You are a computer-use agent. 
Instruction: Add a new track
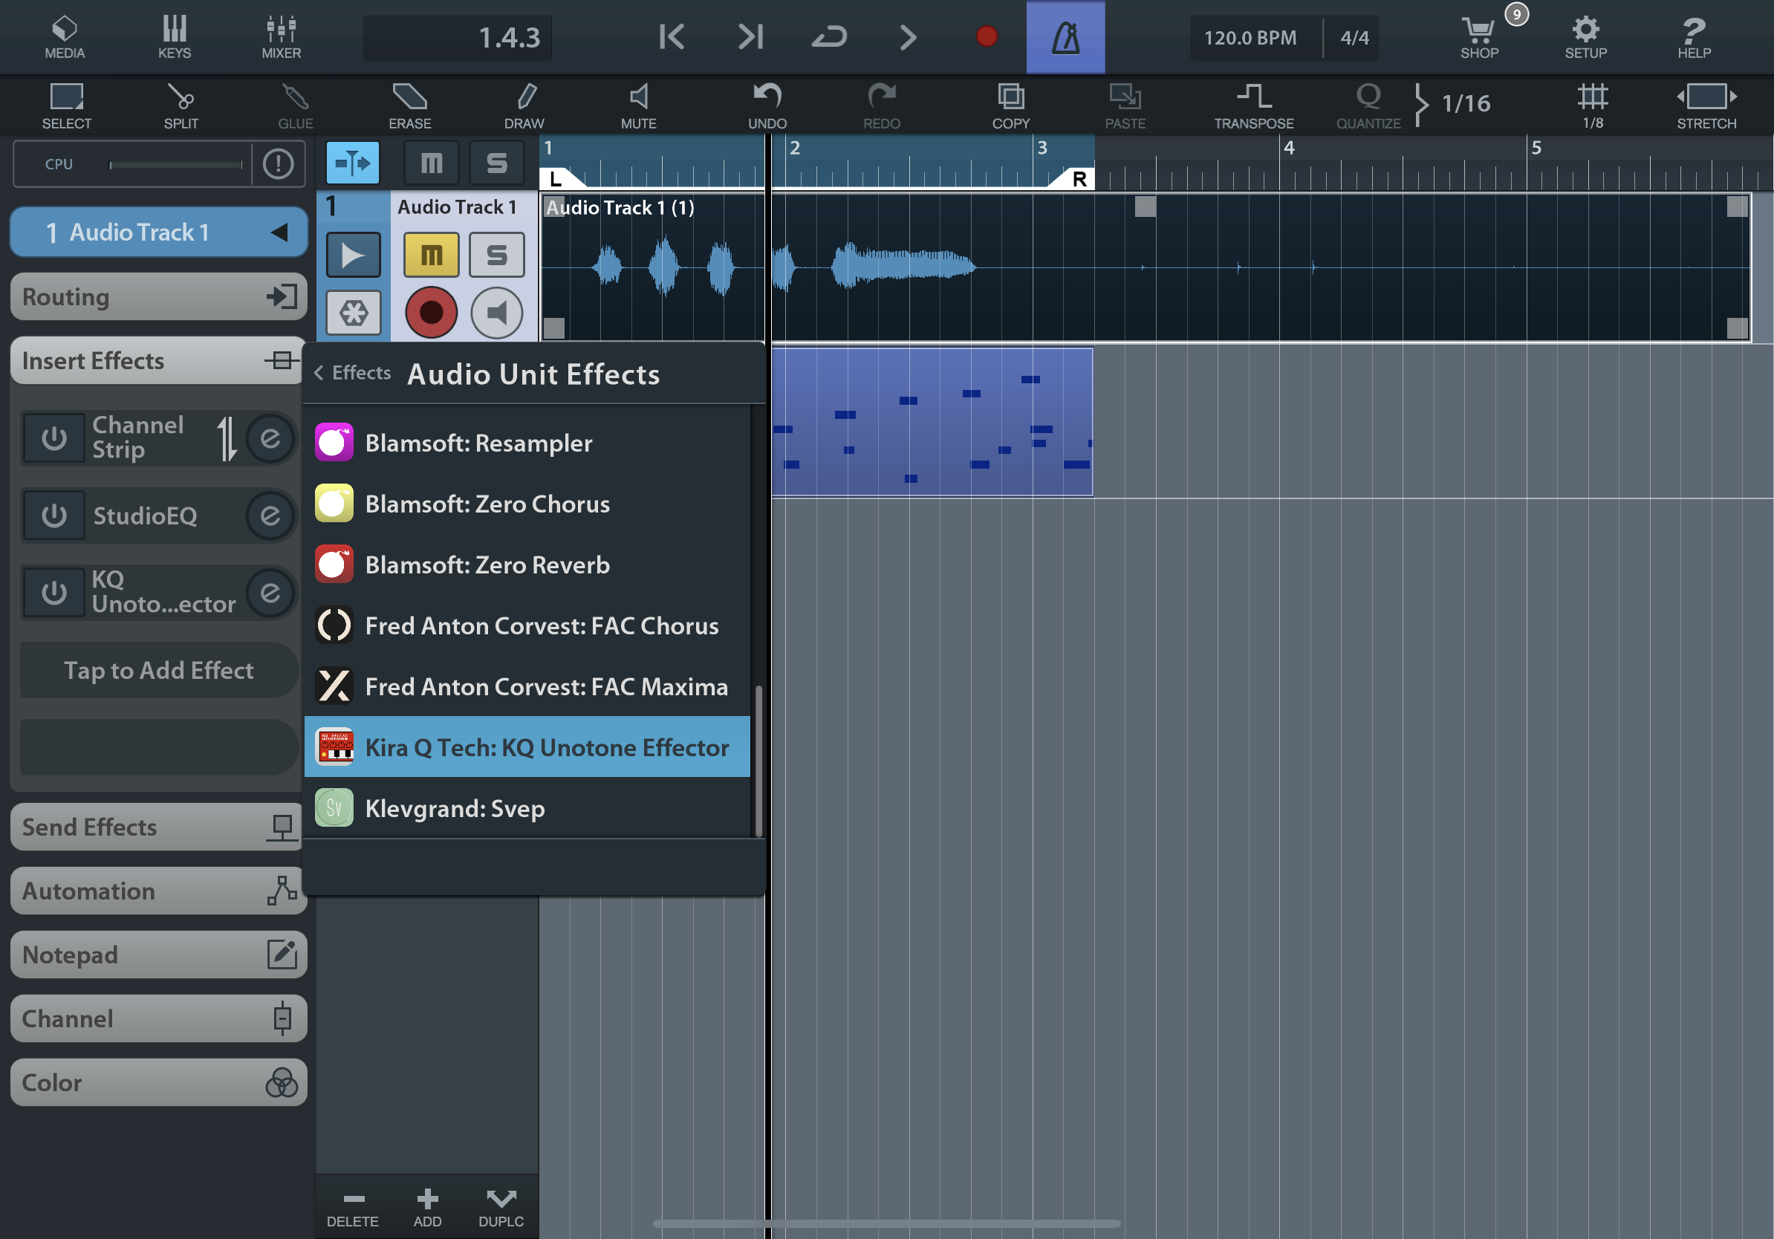pos(427,1207)
